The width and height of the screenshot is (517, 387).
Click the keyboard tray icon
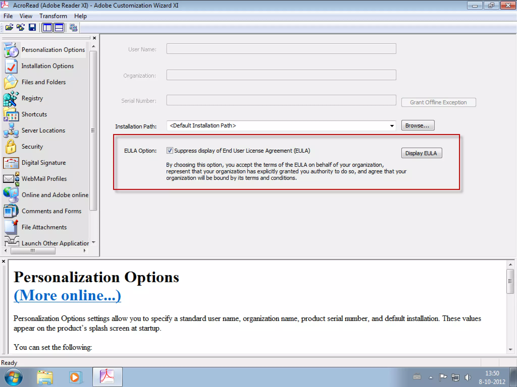pos(417,377)
